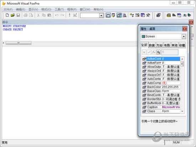Screen dimensions: 196x147
Task: Click the Print Preview icon
Action: click(31, 15)
